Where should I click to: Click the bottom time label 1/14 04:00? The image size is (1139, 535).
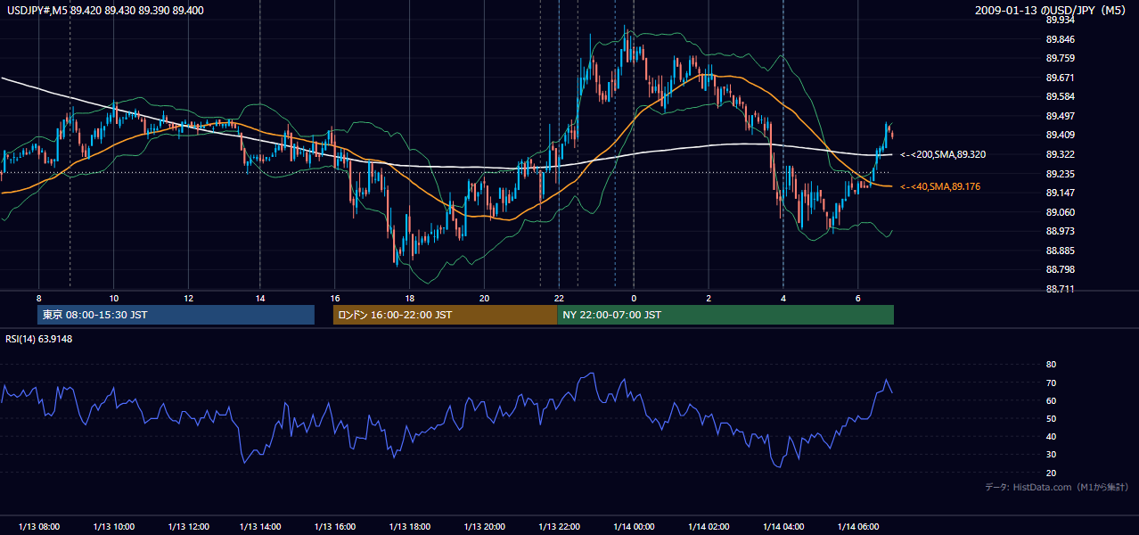coord(783,527)
